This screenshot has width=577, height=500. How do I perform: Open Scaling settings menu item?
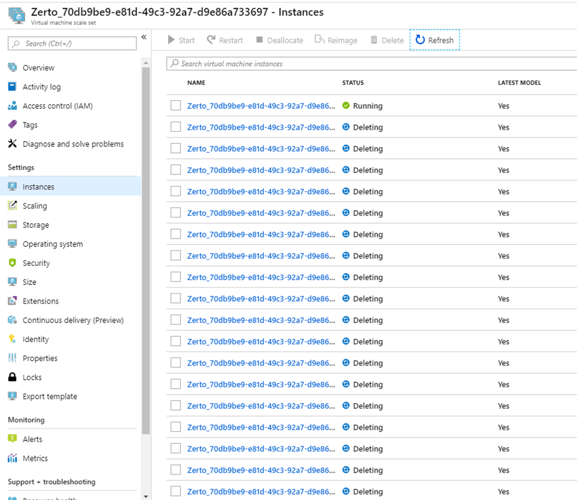click(35, 206)
